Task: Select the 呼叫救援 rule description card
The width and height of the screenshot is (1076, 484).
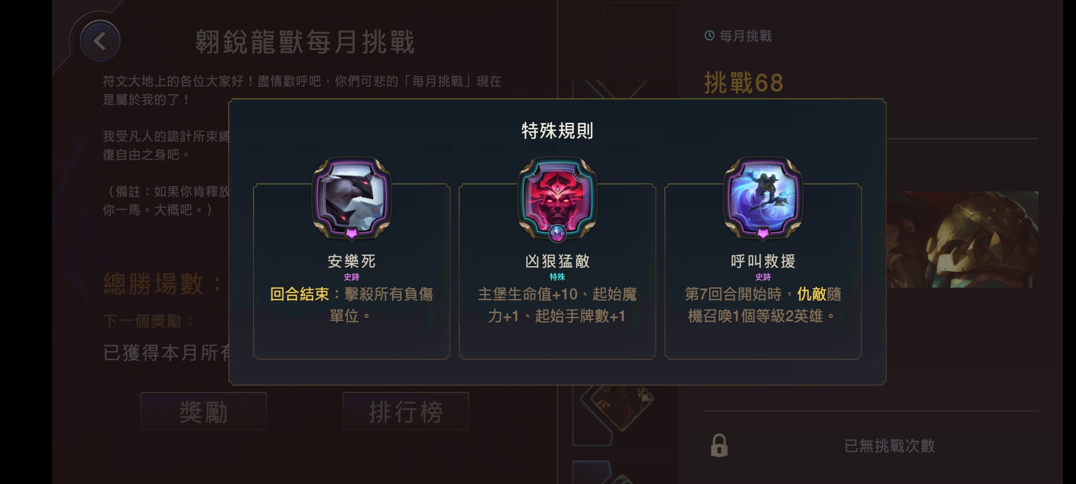Action: coord(763,272)
